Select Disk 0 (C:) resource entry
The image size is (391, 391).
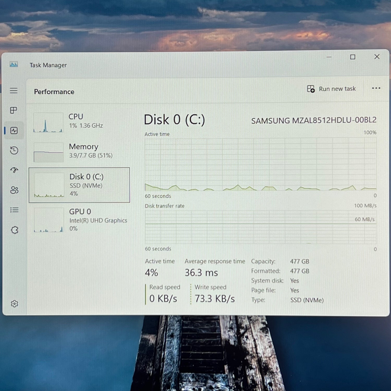coord(80,185)
